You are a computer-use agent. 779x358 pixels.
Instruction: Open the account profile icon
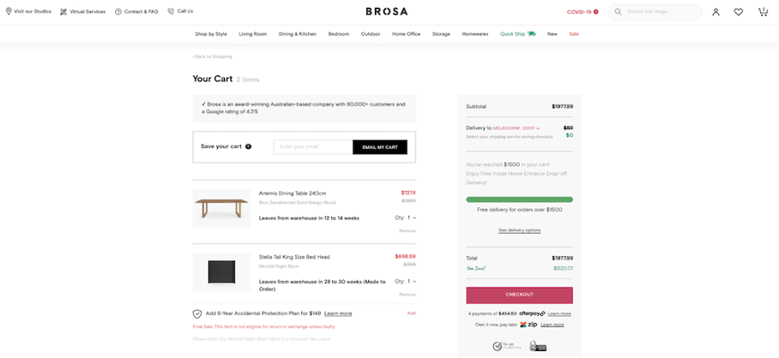point(716,12)
